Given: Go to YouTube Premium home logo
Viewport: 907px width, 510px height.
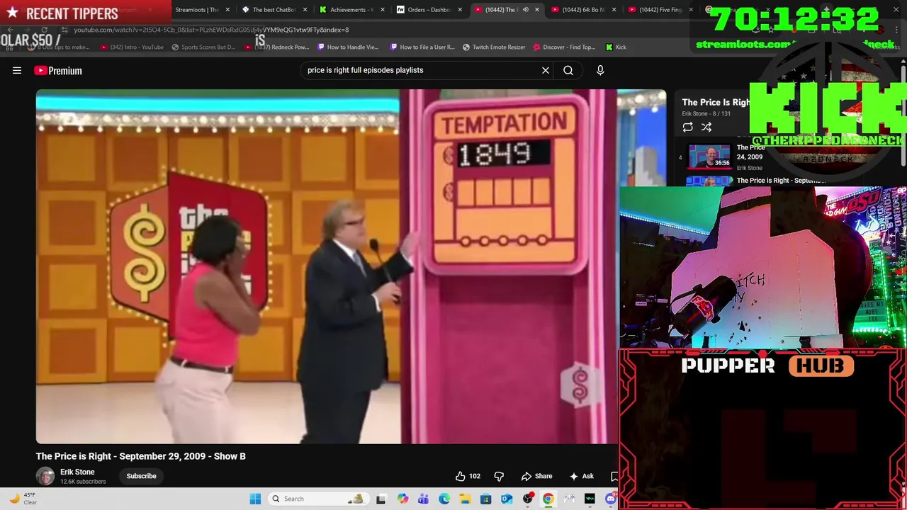Looking at the screenshot, I should click(58, 70).
